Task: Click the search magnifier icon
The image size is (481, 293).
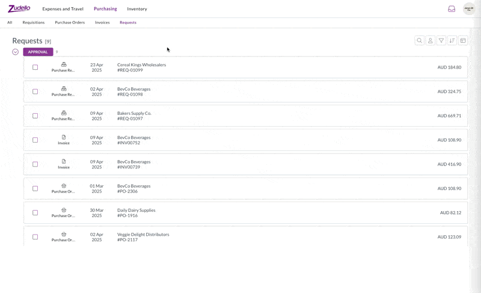Action: click(x=419, y=40)
